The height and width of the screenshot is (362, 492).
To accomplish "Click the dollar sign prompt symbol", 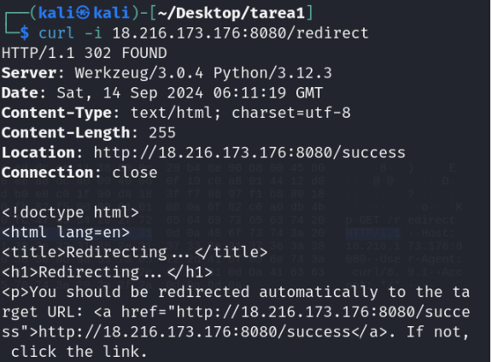I will point(25,33).
